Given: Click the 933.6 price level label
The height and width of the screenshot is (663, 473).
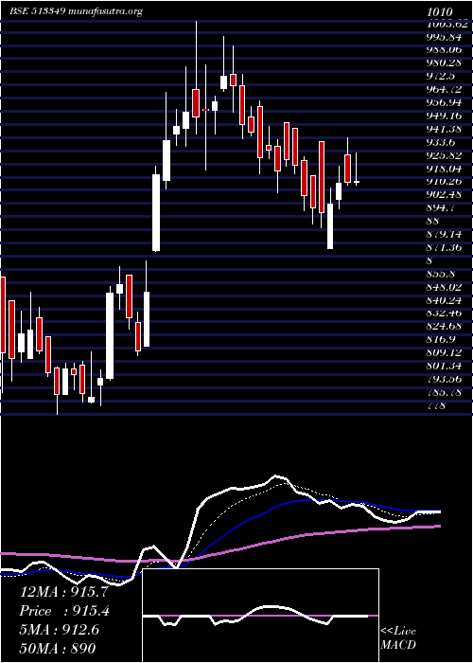Looking at the screenshot, I should tap(442, 142).
